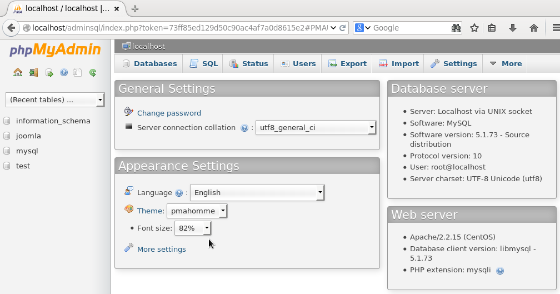Open the Theme pmahomme dropdown

[197, 211]
